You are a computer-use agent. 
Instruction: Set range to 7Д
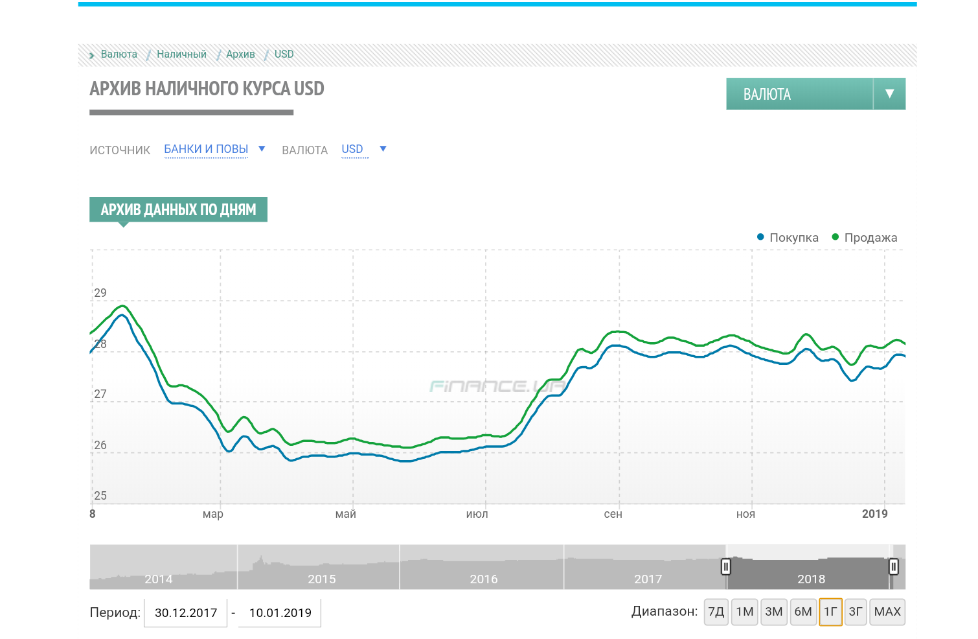point(716,612)
